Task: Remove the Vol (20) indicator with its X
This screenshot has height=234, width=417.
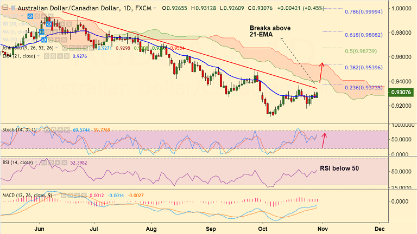Action: pos(50,16)
